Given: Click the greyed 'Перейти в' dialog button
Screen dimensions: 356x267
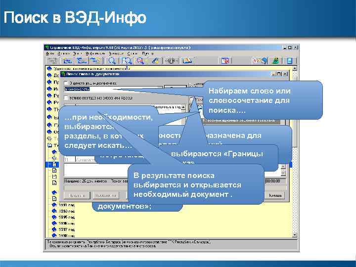Looking at the screenshot, I should [77, 195].
